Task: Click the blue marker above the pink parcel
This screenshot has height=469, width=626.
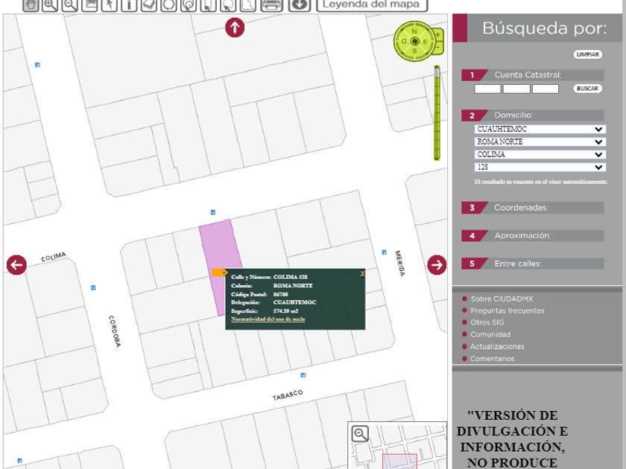Action: tap(213, 212)
